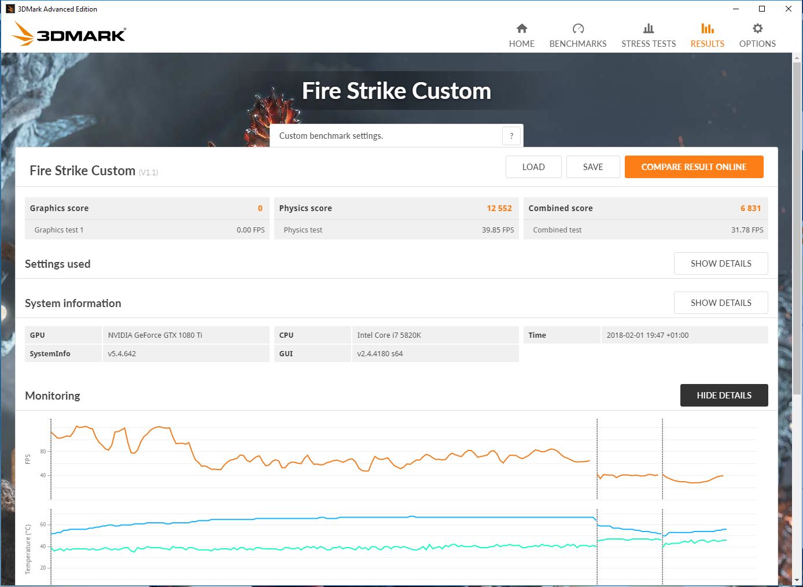The width and height of the screenshot is (803, 587).
Task: Open Benchmarks via the gauge icon
Action: tap(578, 28)
